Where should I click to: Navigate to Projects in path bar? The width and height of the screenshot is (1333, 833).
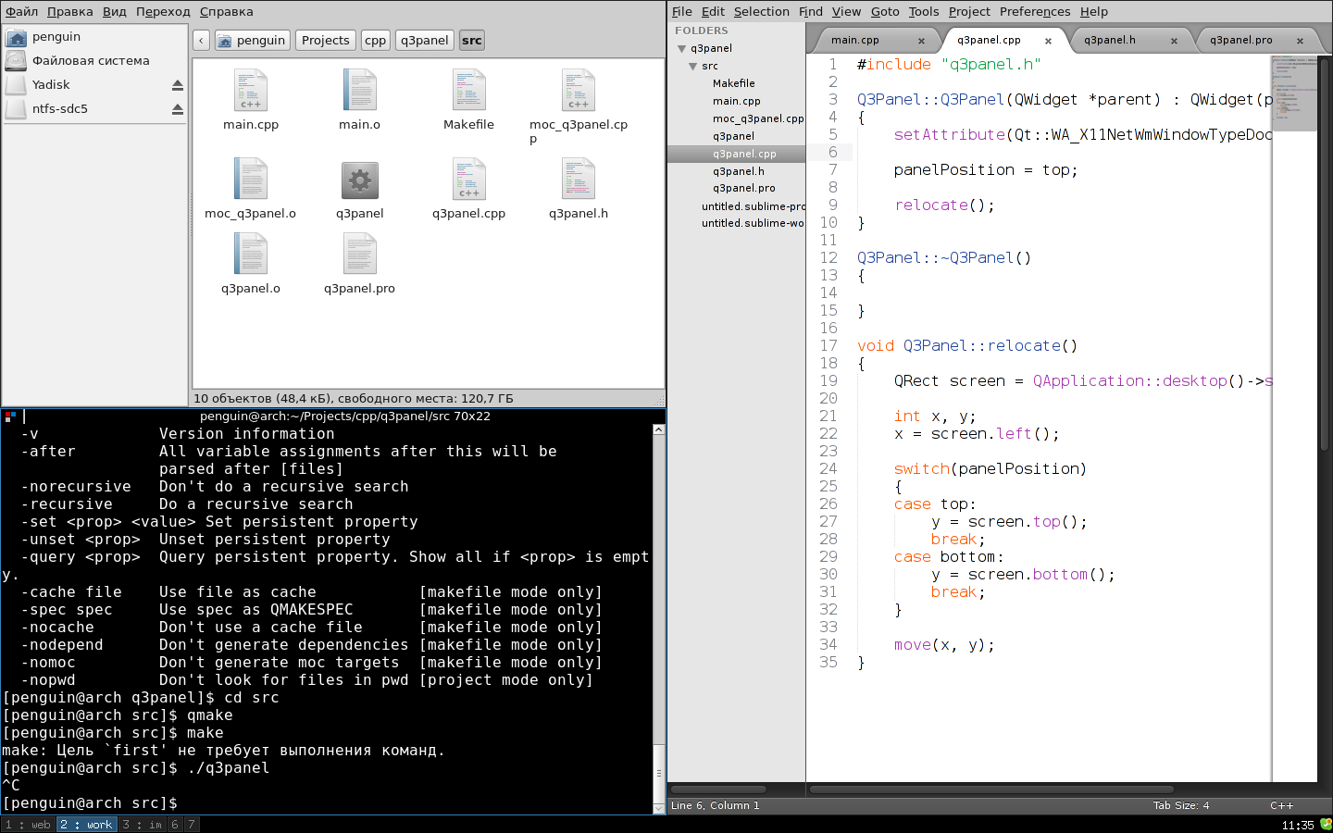(325, 41)
